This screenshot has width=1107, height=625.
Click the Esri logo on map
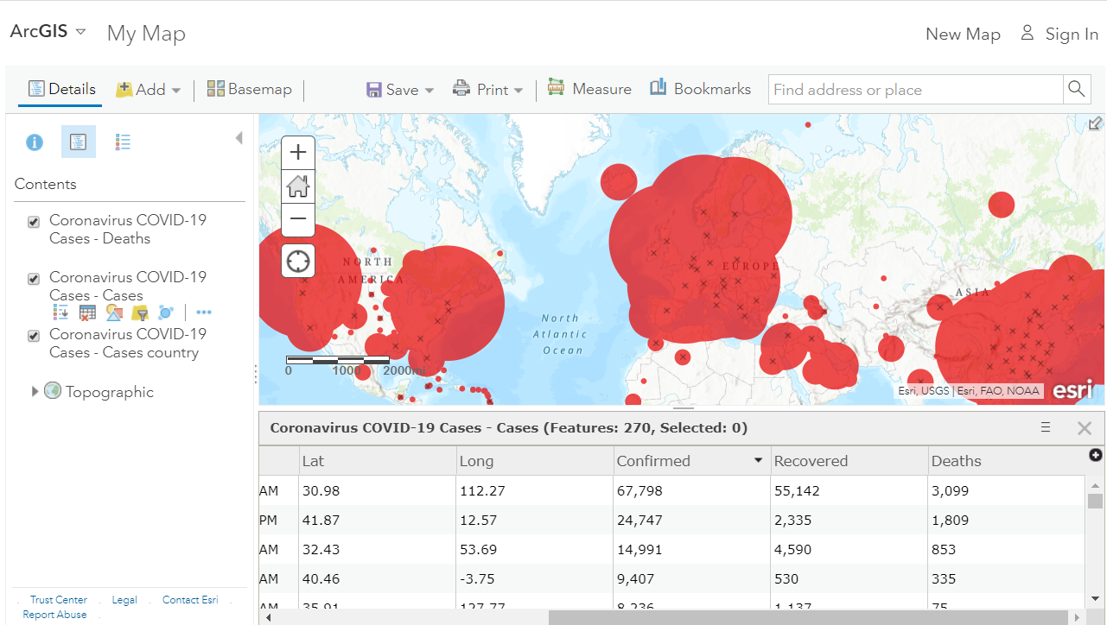[x=1073, y=389]
